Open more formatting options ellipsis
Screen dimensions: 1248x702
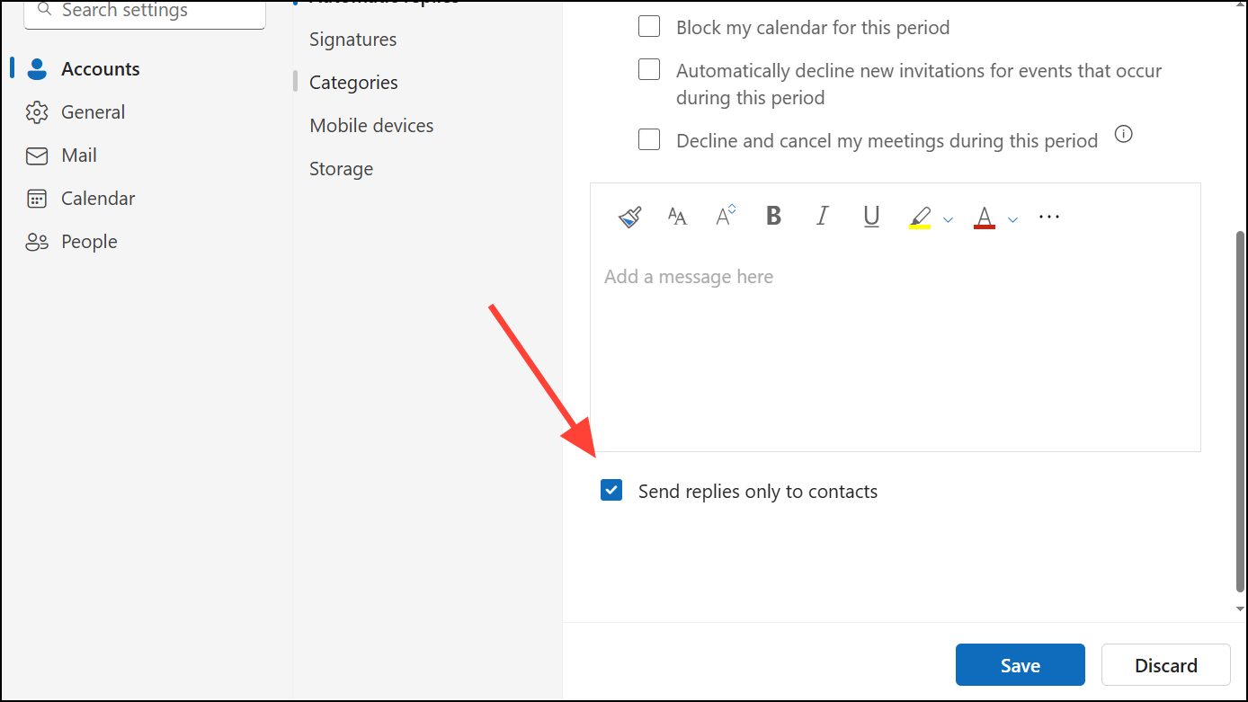coord(1049,217)
